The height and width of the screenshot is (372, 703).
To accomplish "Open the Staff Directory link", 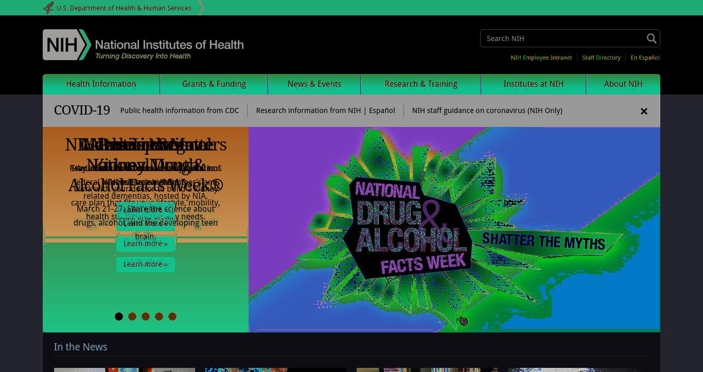I will point(601,58).
